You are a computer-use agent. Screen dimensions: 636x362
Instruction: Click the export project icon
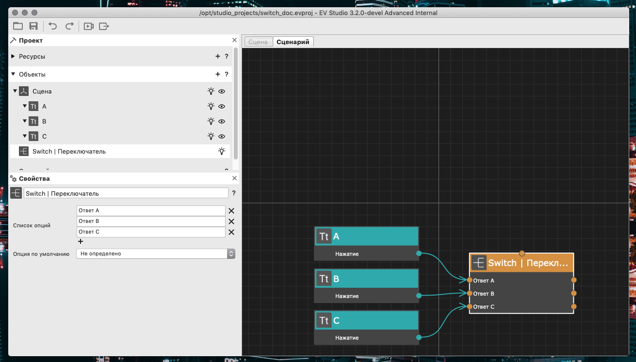pos(104,26)
